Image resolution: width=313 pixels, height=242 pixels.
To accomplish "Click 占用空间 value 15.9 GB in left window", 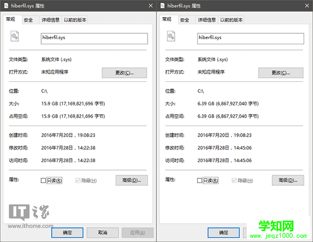I will pyautogui.click(x=73, y=116).
